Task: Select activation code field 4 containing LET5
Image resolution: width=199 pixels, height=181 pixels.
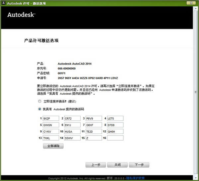Action: 115,118
